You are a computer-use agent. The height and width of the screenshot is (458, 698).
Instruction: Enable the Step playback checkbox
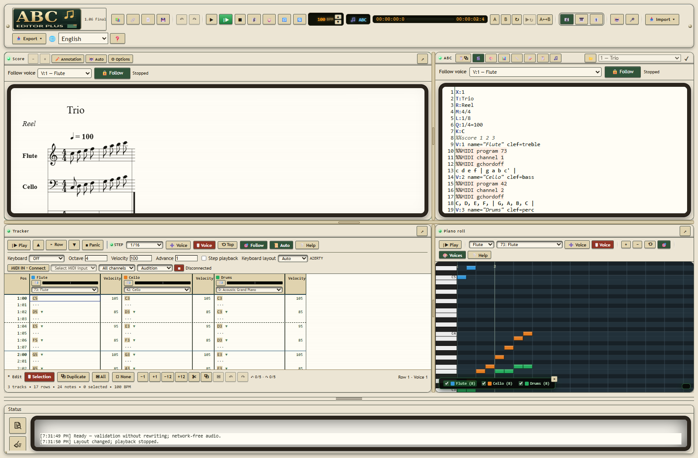pyautogui.click(x=204, y=258)
